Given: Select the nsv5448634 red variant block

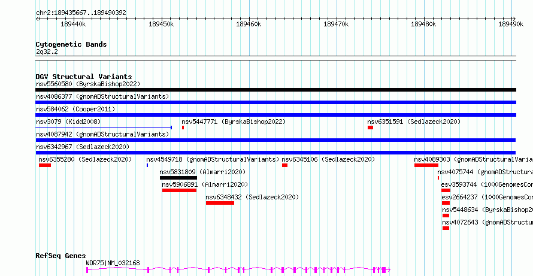Looking at the screenshot, I should pos(446,216).
